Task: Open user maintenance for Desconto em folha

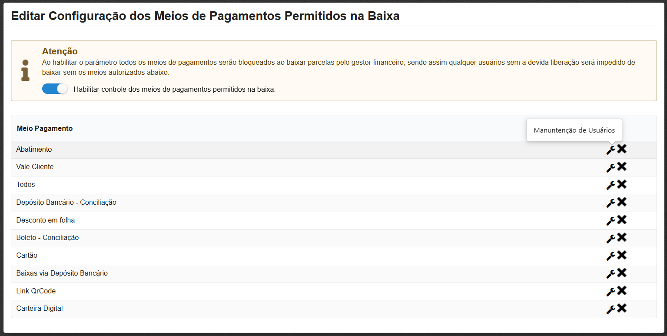Action: pos(611,220)
